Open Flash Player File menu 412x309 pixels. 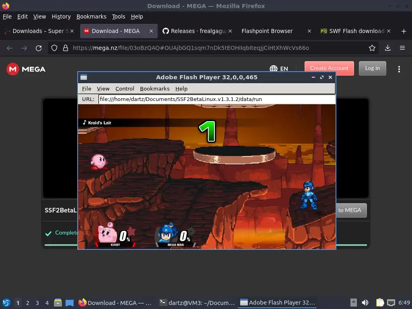click(x=87, y=89)
